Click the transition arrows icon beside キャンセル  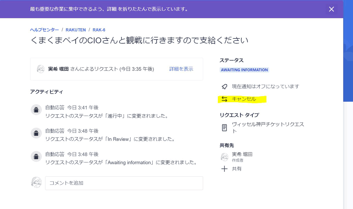(x=224, y=99)
